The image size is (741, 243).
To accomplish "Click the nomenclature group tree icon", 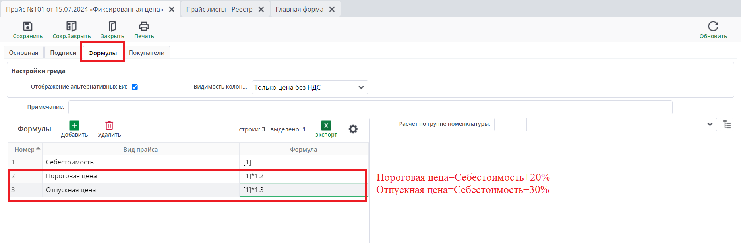I will 727,125.
